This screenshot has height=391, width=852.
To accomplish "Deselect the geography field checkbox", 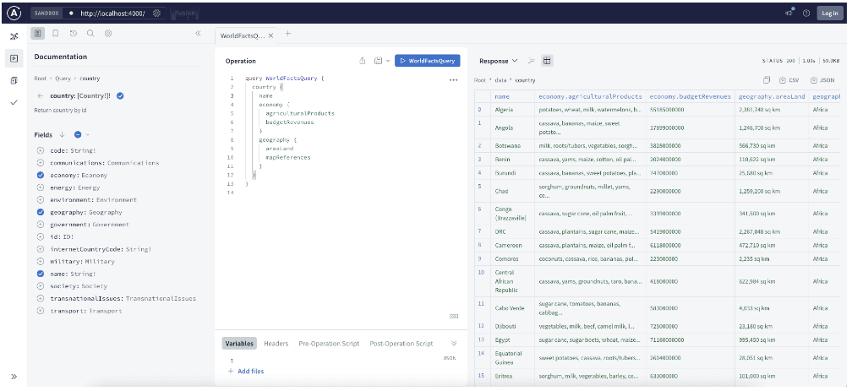I will coord(41,212).
